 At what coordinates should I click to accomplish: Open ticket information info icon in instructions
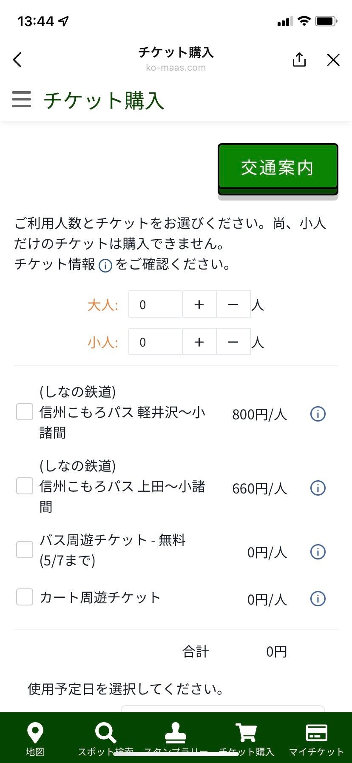click(105, 266)
